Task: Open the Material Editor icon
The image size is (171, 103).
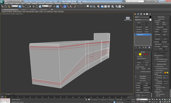Action: (x=112, y=6)
